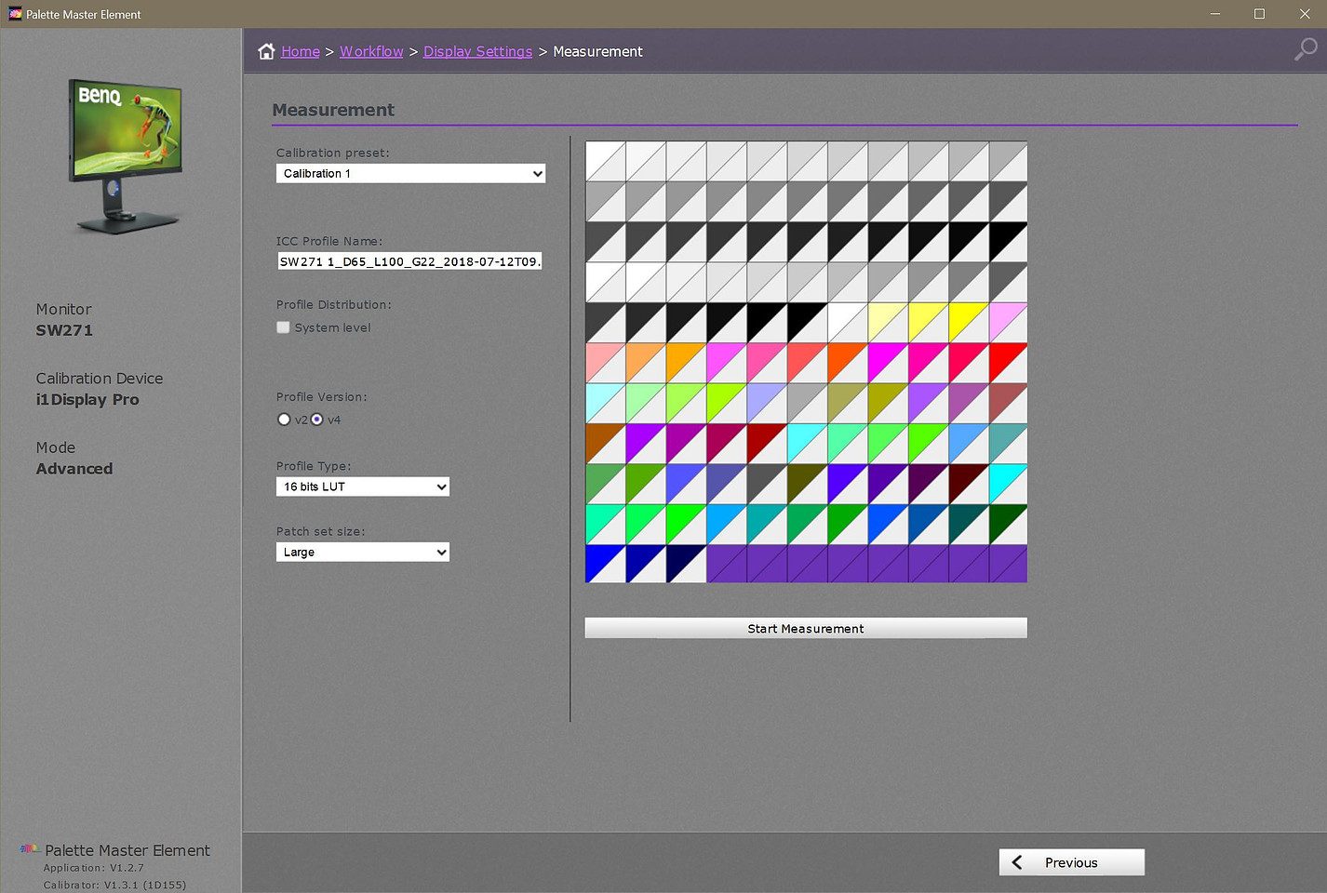Image resolution: width=1327 pixels, height=893 pixels.
Task: Click the Start Measurement button
Action: (x=806, y=628)
